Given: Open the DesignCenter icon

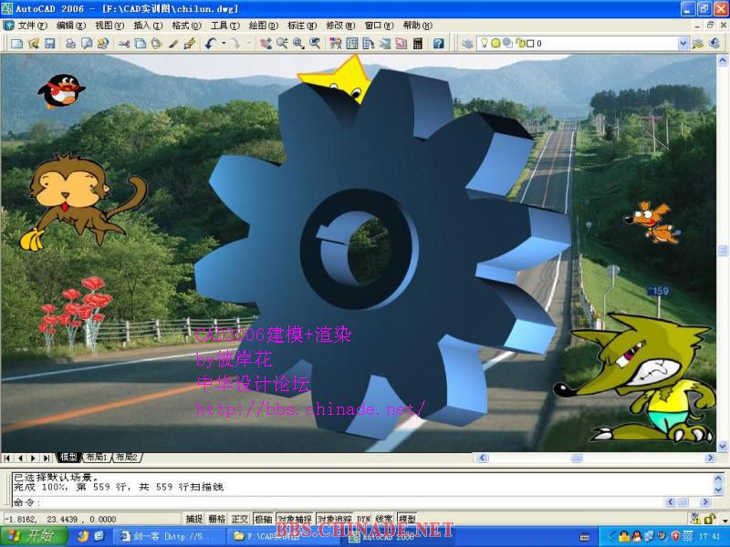Looking at the screenshot, I should tap(352, 43).
